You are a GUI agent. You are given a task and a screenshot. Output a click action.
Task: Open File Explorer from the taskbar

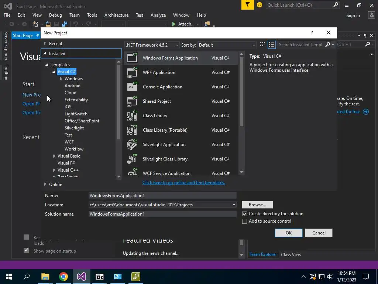(x=45, y=277)
